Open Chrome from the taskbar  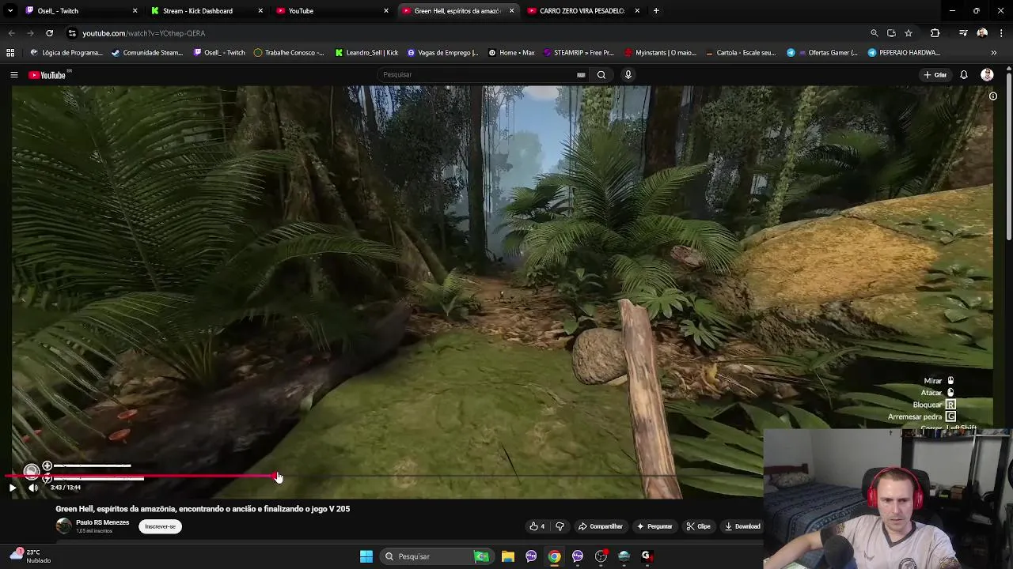point(555,556)
